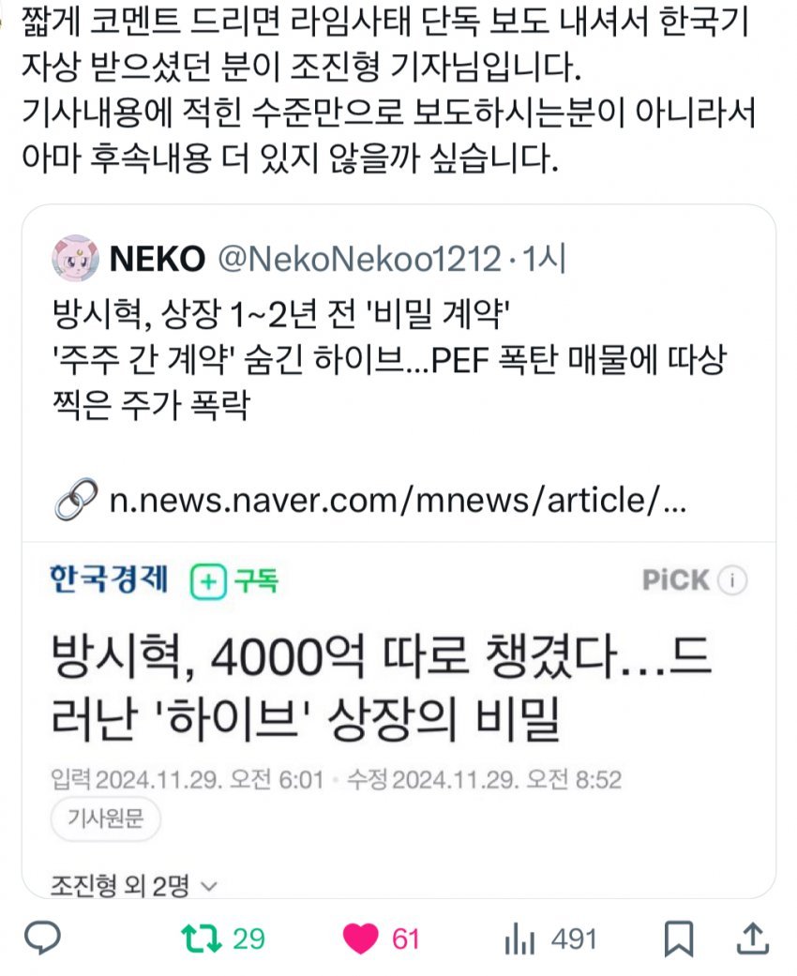Tap the PiCK badge label
This screenshot has width=797, height=976.
(x=676, y=580)
